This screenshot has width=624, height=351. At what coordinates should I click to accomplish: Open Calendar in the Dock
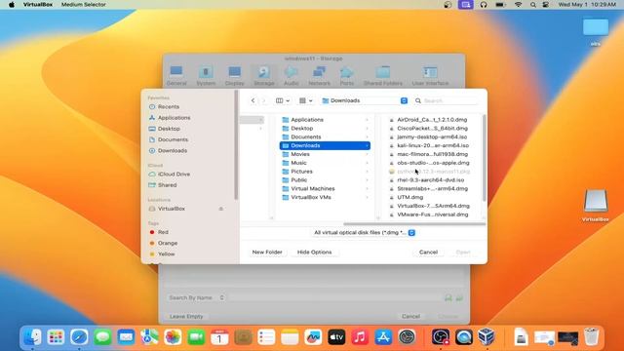[219, 337]
